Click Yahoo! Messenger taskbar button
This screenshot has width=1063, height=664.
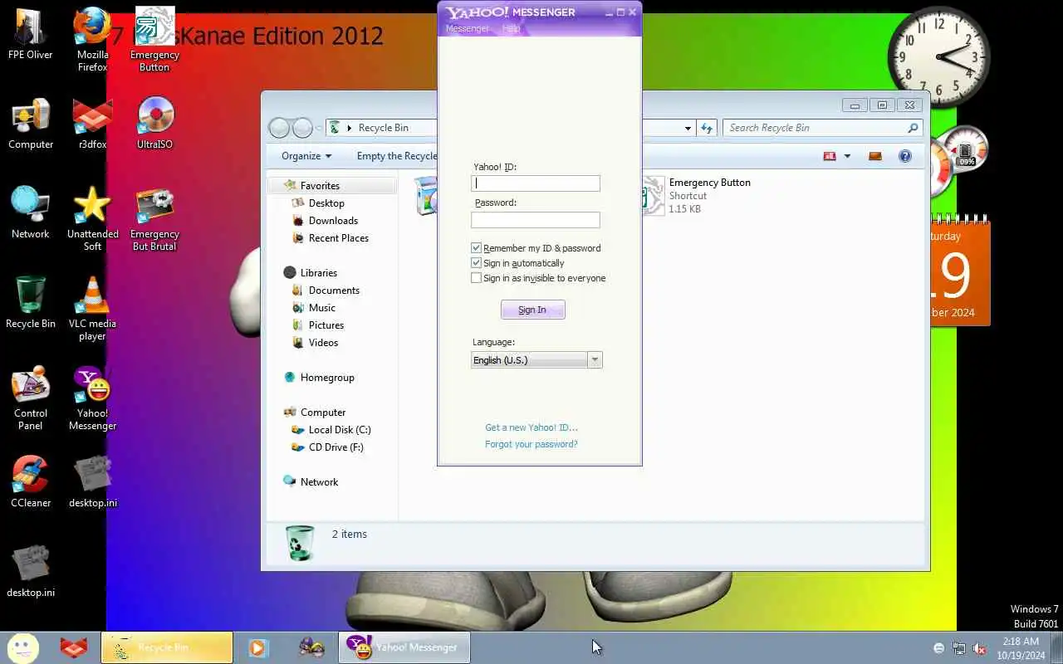[x=404, y=647]
